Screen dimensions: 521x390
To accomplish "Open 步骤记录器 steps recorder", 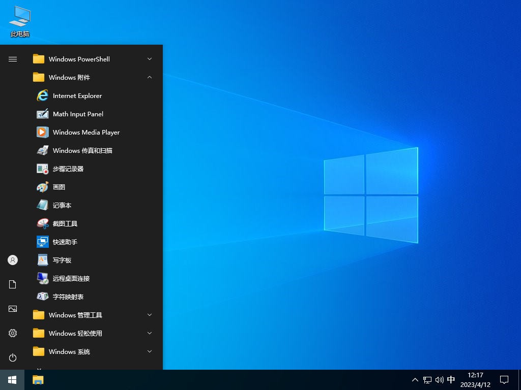I will [x=68, y=169].
